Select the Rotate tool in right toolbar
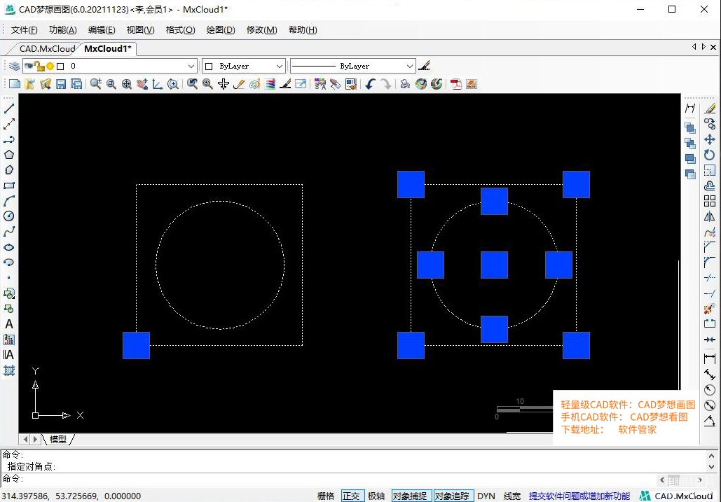 (x=710, y=155)
